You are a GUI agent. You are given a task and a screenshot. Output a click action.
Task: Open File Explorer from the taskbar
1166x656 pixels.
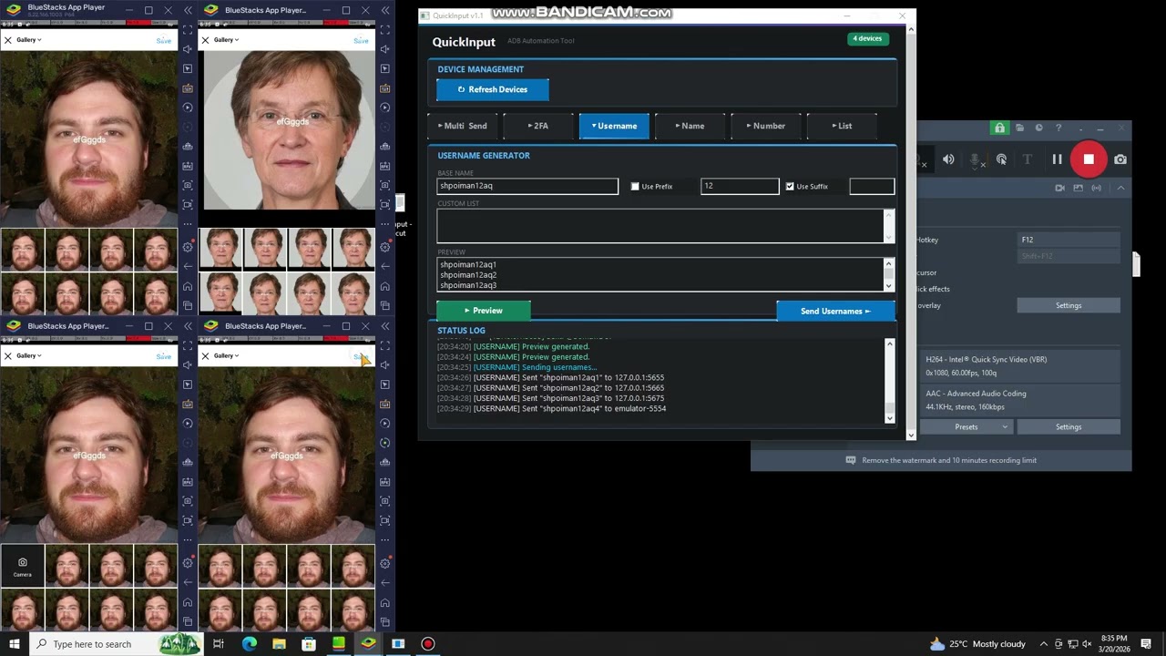coord(279,644)
